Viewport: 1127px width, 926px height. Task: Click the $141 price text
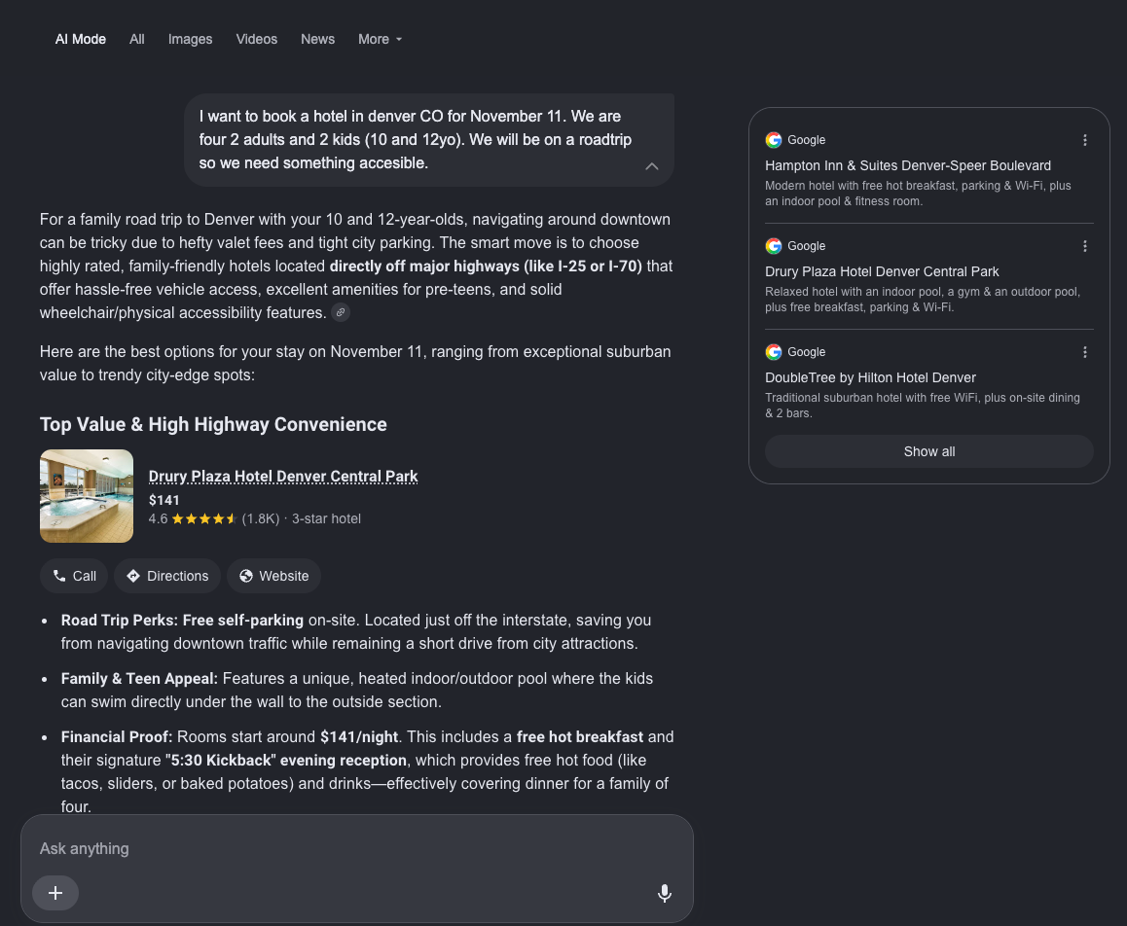click(x=164, y=500)
